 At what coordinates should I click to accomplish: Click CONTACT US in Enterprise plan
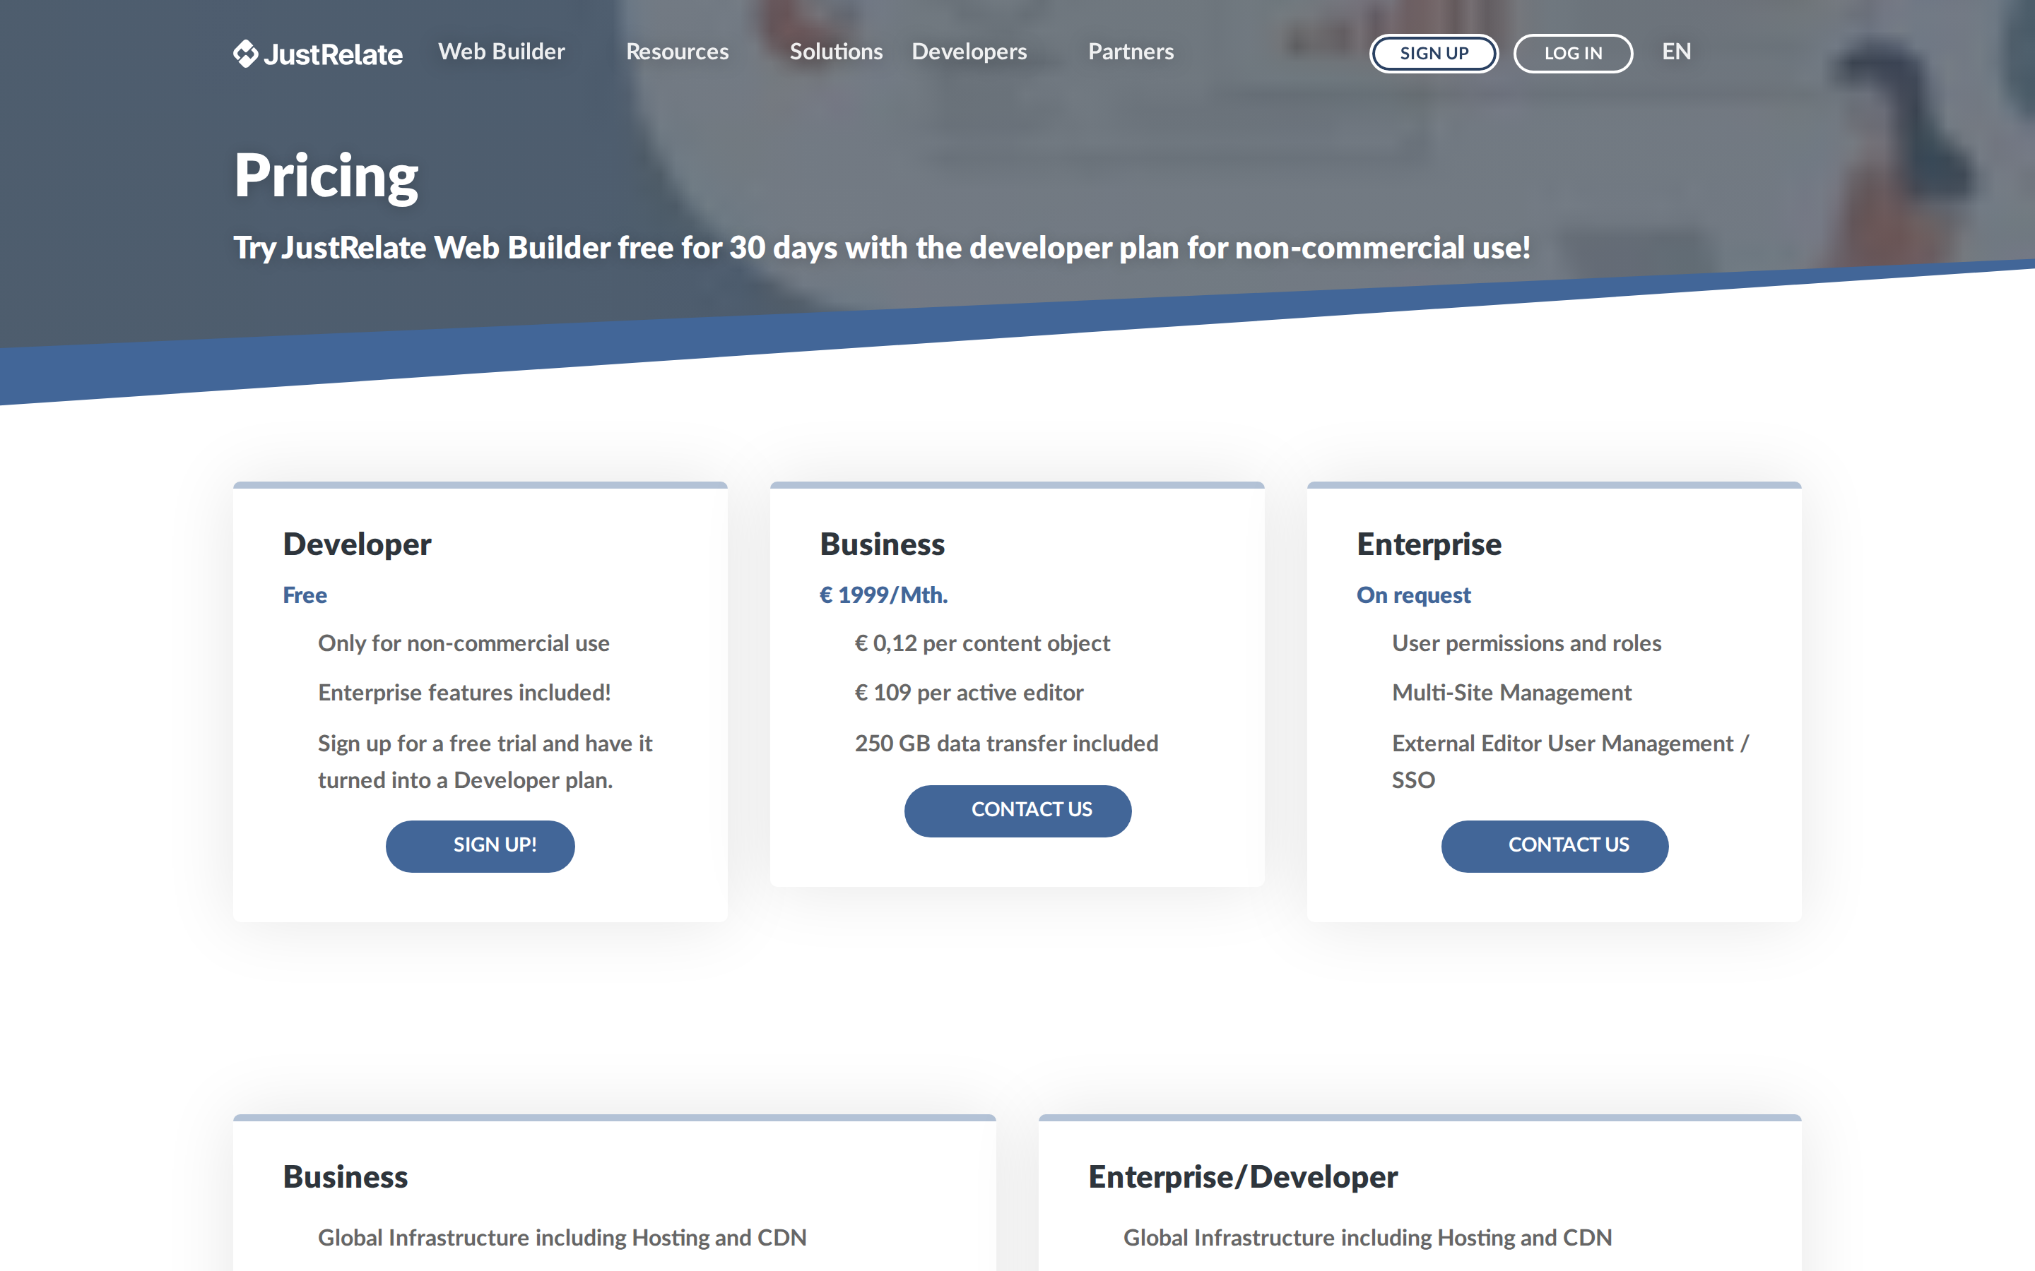click(1554, 846)
